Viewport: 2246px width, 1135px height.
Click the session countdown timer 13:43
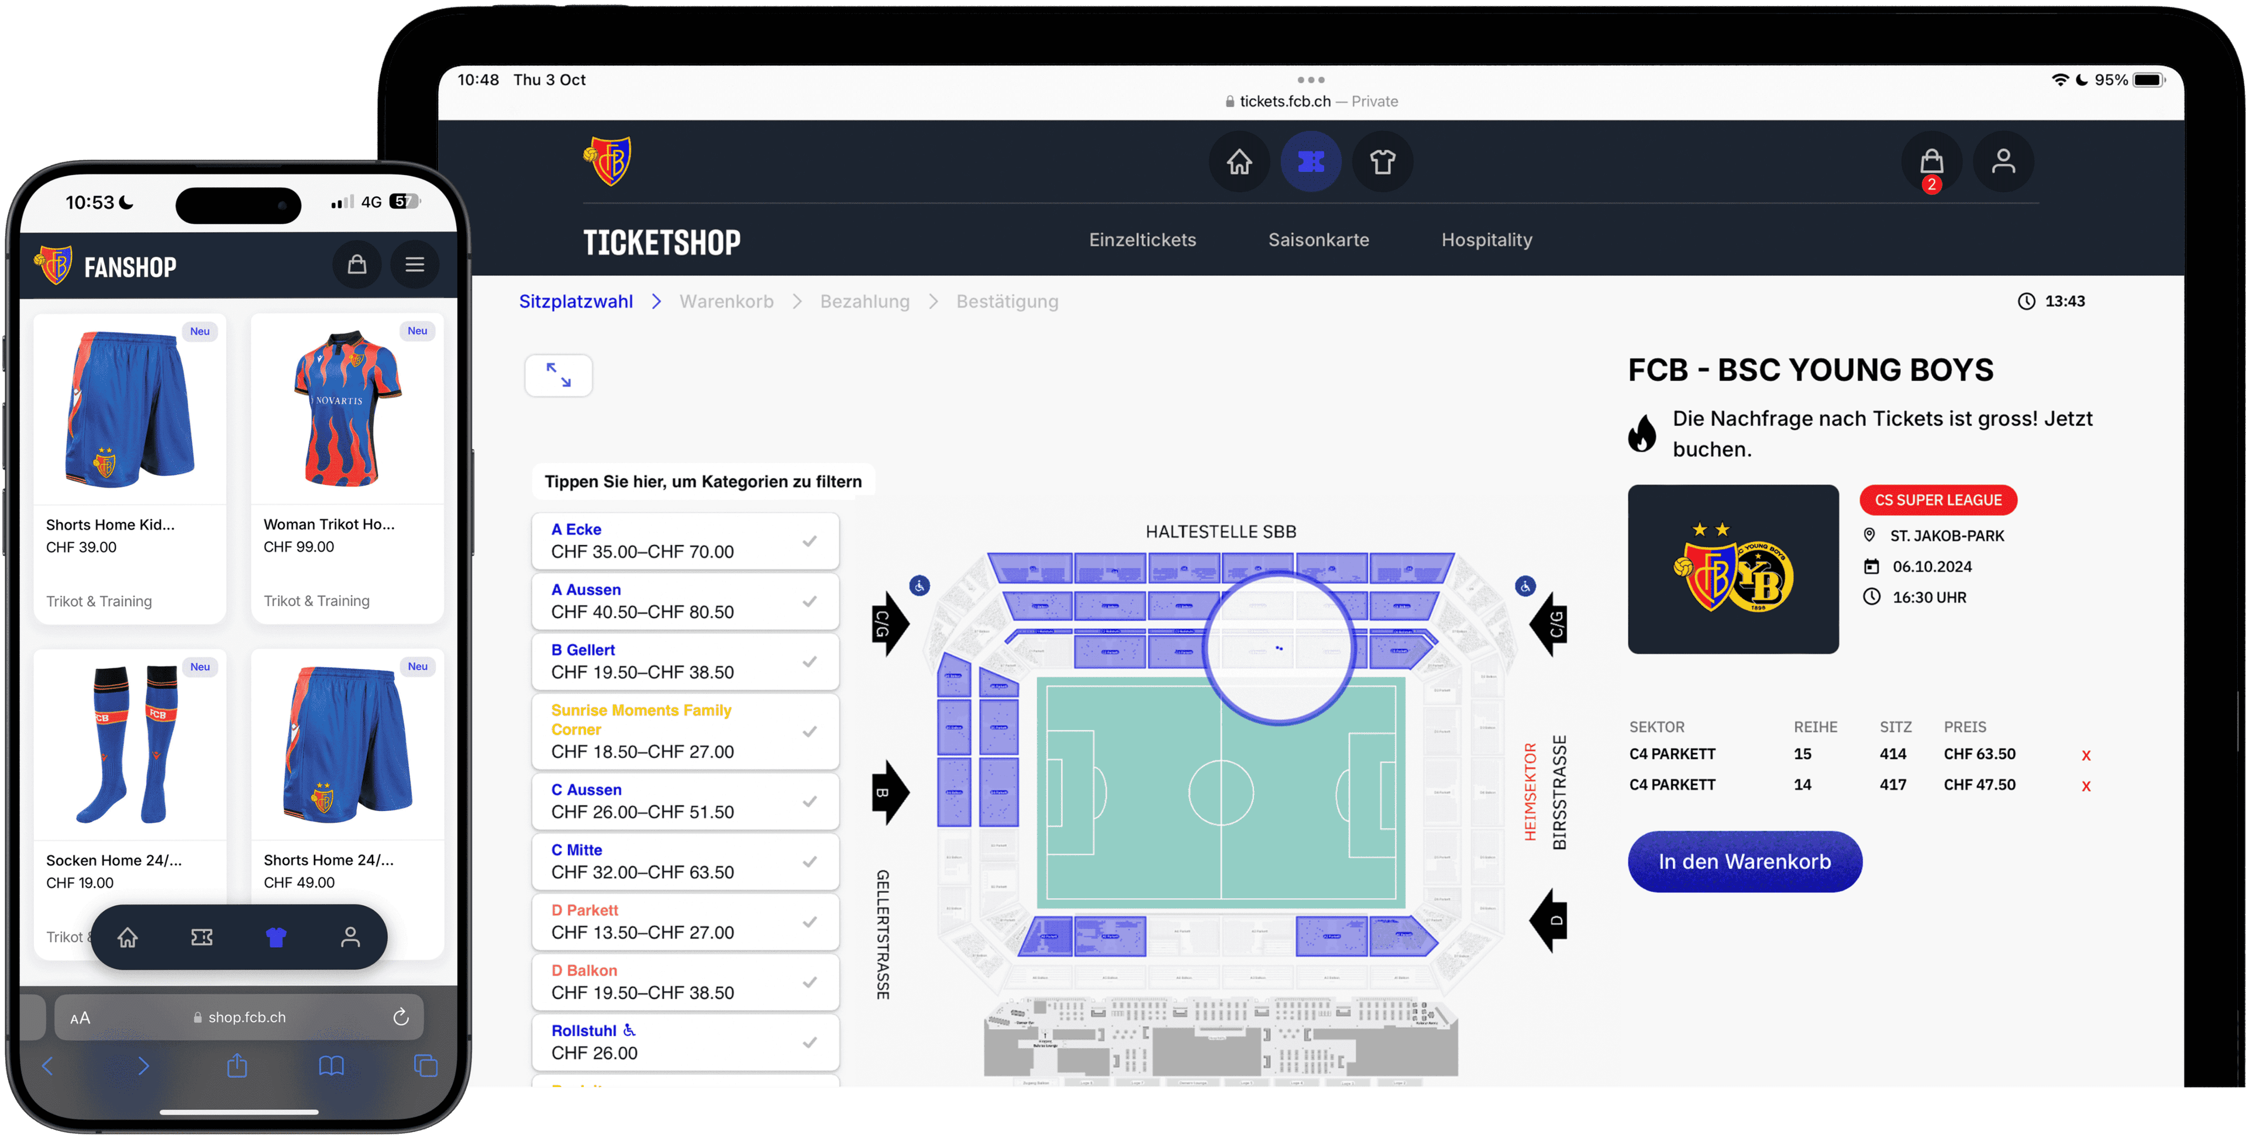point(2052,302)
